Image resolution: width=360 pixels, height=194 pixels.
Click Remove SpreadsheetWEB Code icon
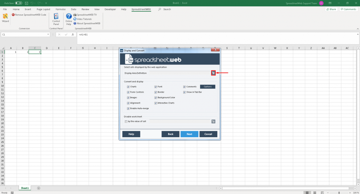(x=13, y=15)
